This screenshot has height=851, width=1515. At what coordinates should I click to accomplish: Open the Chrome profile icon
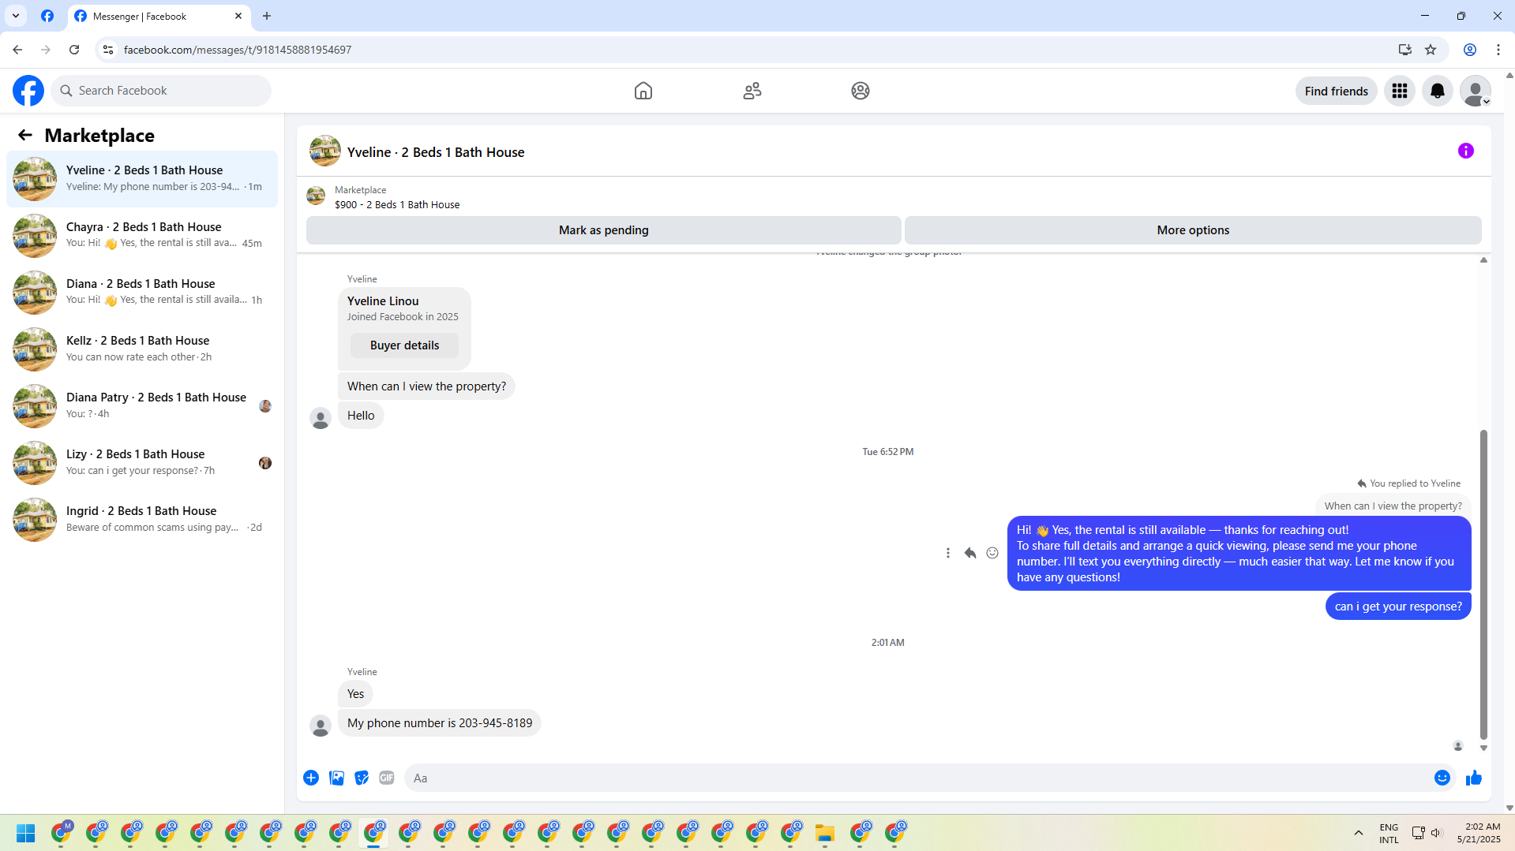pos(1470,50)
